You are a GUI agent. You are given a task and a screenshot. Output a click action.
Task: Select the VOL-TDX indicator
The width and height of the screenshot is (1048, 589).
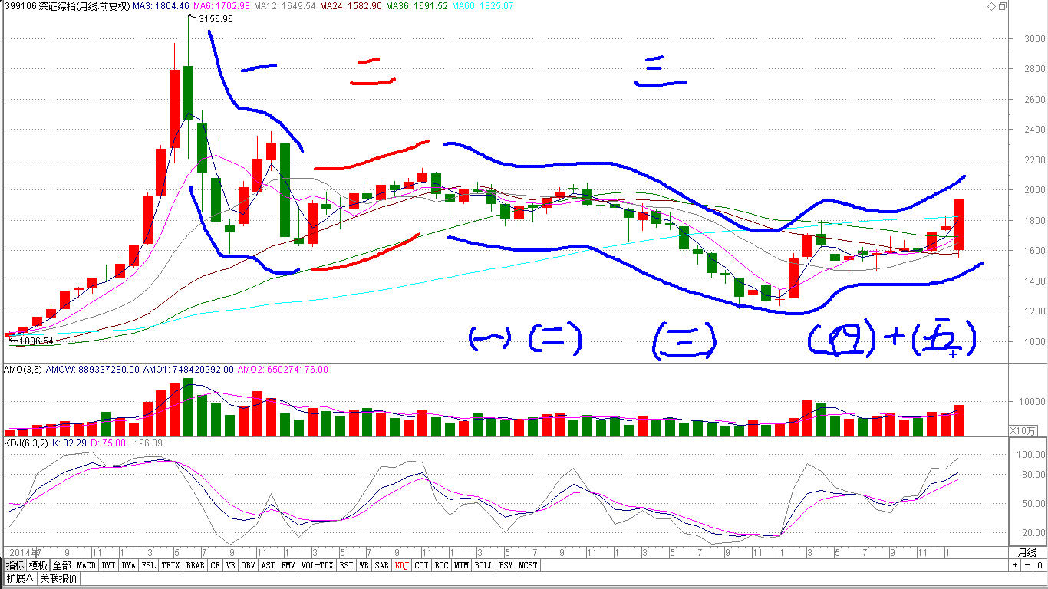pos(317,565)
